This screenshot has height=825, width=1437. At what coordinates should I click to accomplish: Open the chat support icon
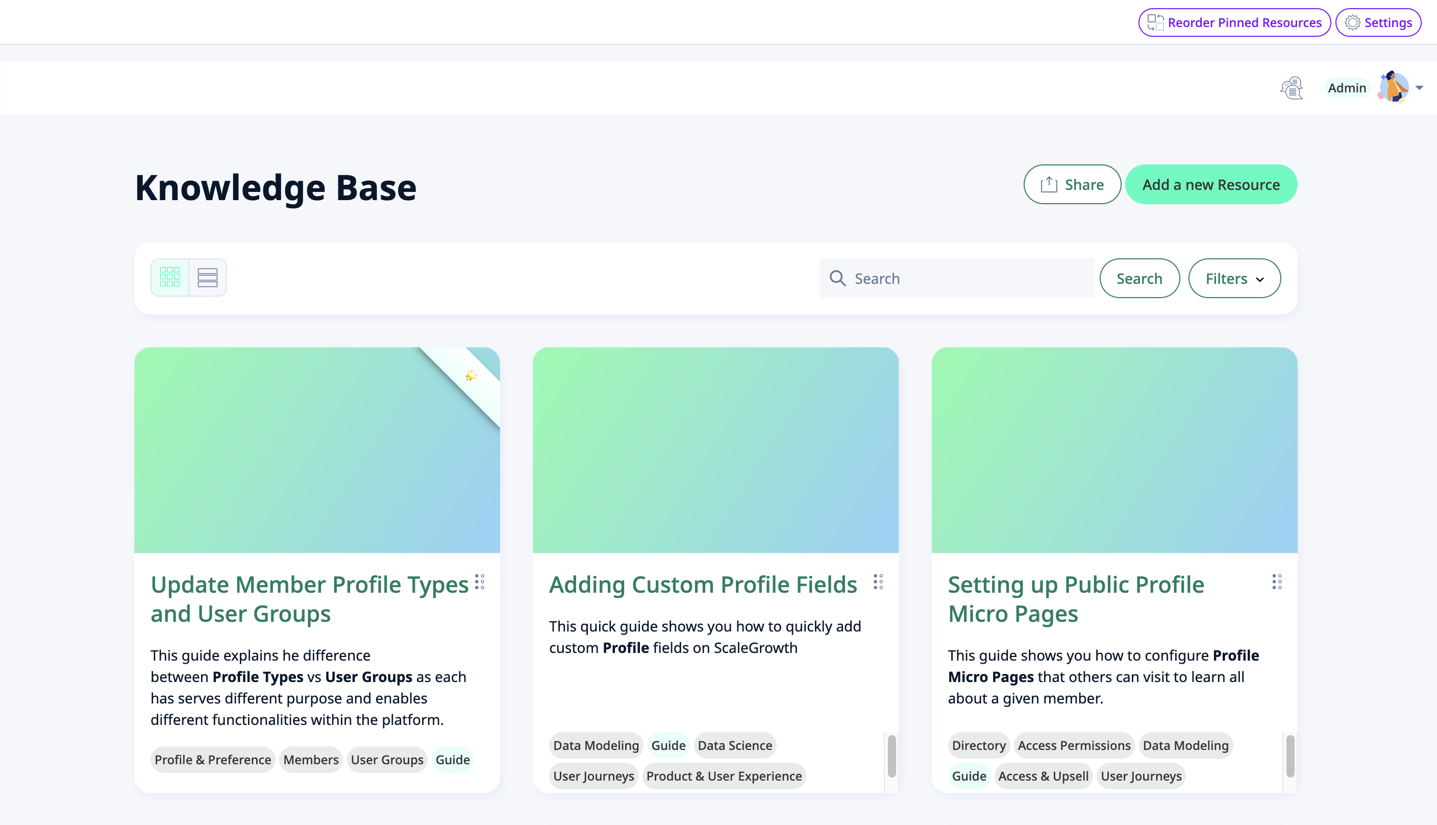[x=1292, y=88]
